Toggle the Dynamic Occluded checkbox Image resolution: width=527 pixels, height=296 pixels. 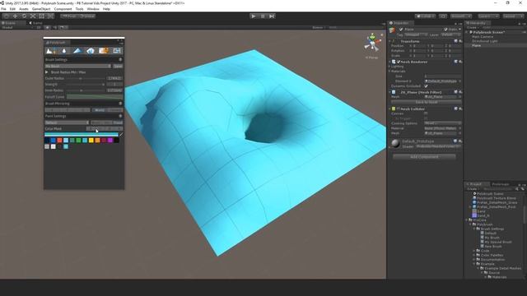pyautogui.click(x=426, y=86)
